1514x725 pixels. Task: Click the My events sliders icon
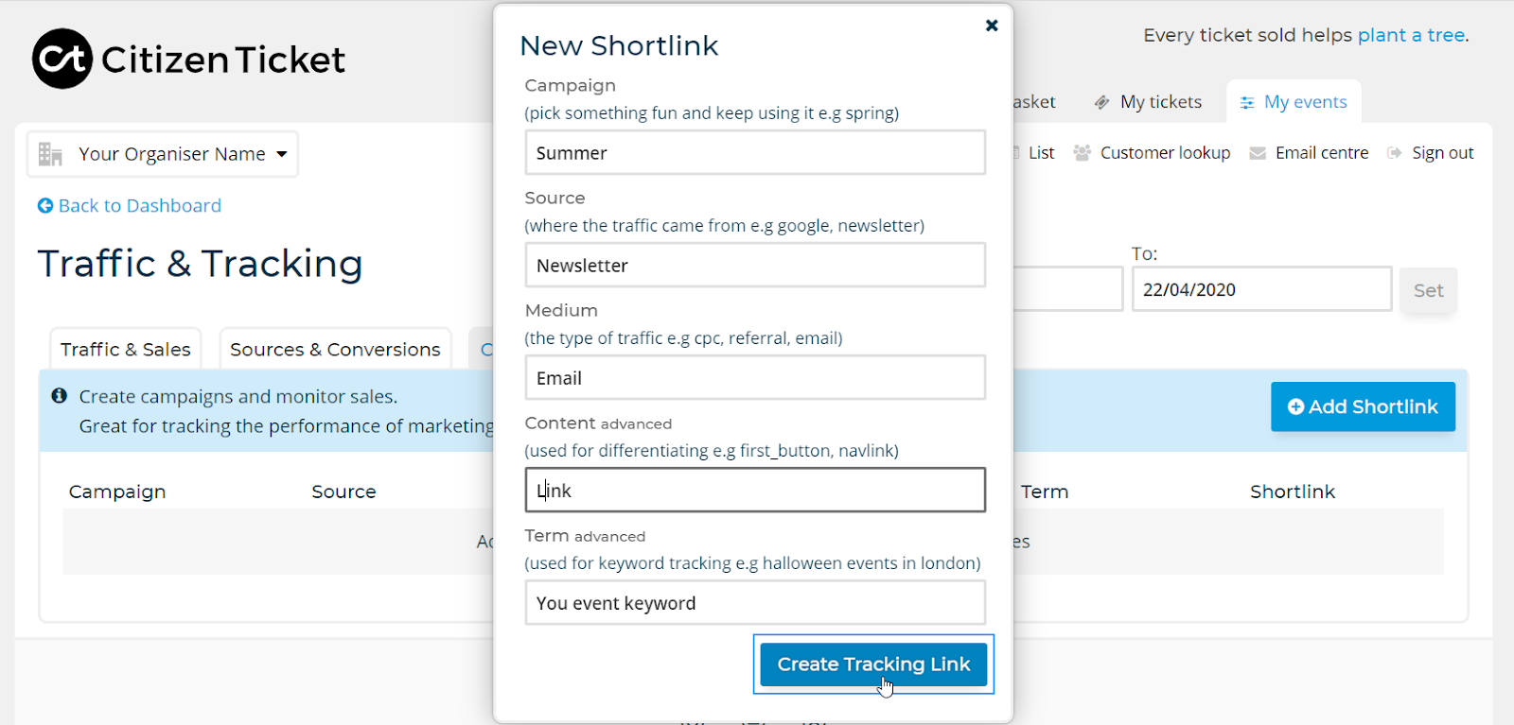(x=1247, y=102)
